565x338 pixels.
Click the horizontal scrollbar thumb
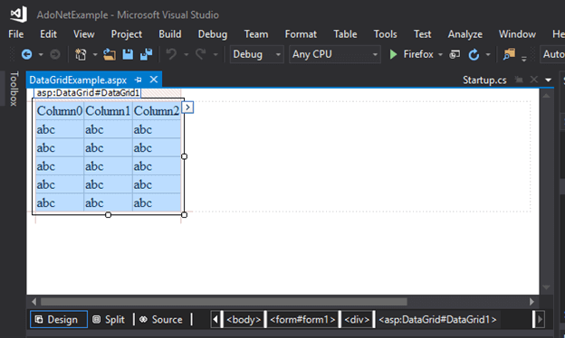pos(224,301)
